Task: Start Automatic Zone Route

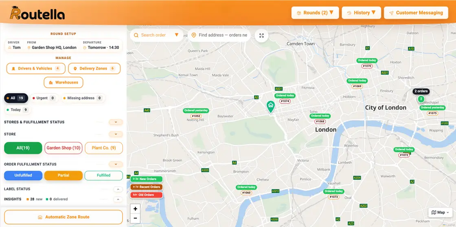Action: tap(64, 217)
